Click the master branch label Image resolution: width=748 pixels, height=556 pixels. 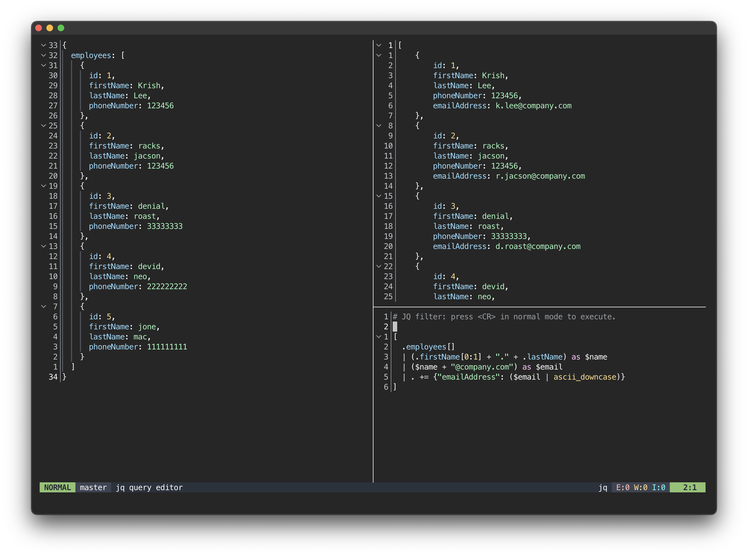pos(93,487)
